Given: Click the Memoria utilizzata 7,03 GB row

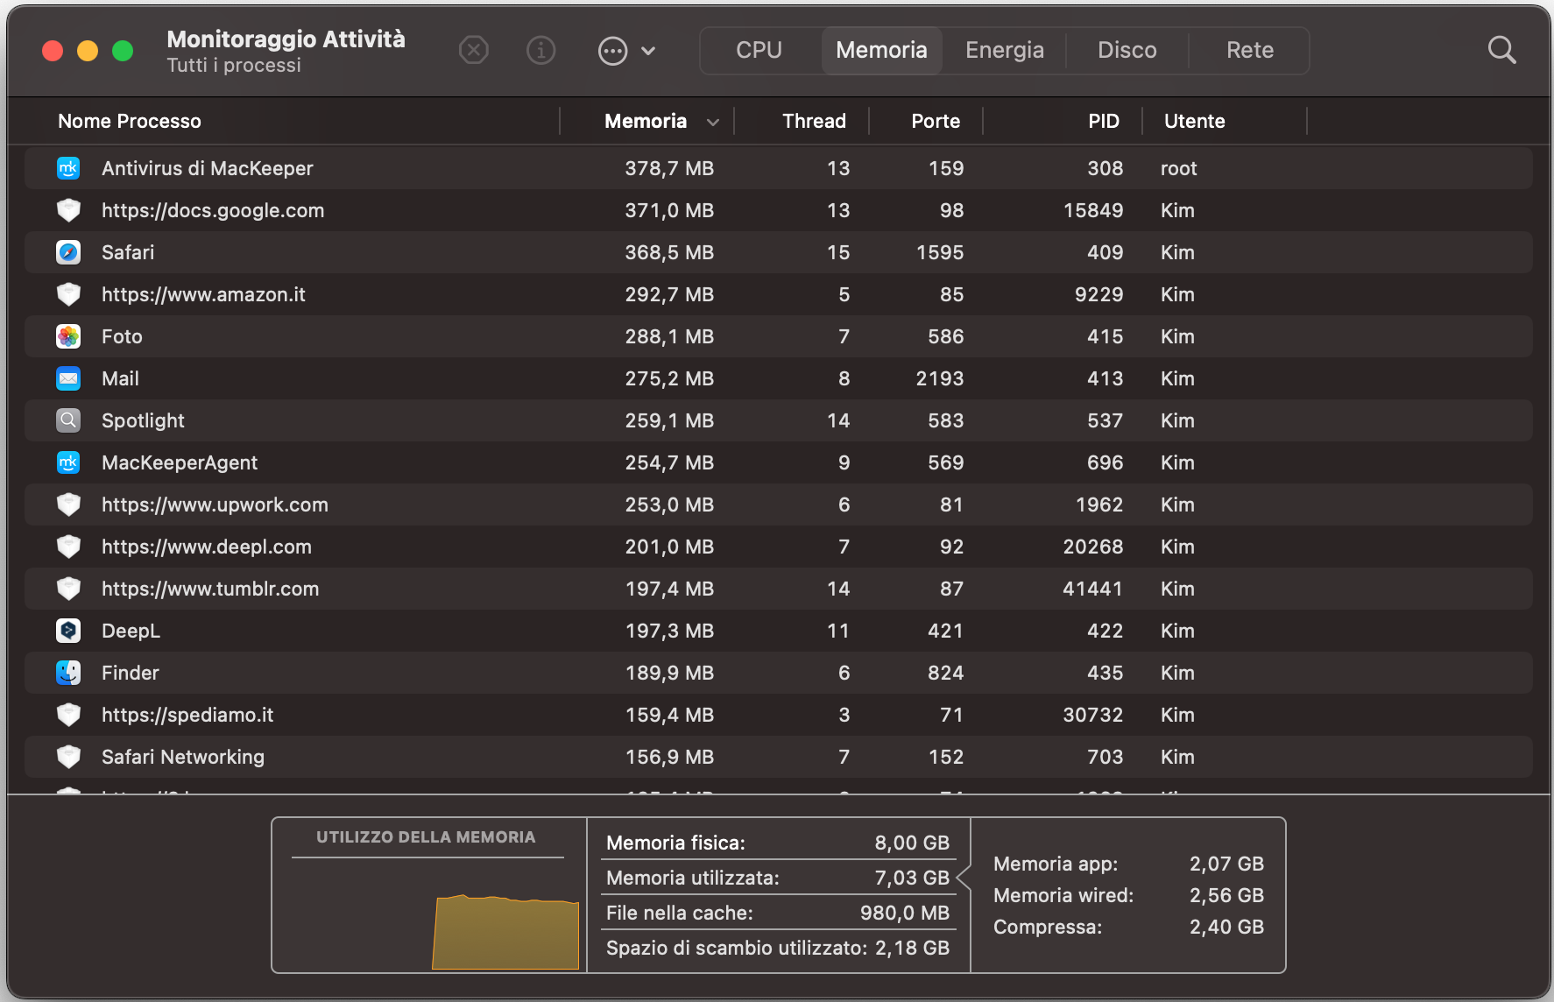Looking at the screenshot, I should point(778,878).
